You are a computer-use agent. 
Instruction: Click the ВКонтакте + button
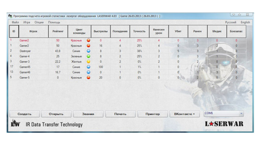[x=185, y=114]
